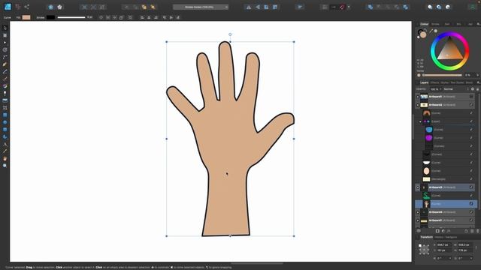Toggle visibility of the green Curve layer
This screenshot has width=481, height=270.
pyautogui.click(x=471, y=196)
